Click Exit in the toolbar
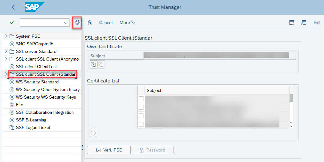This screenshot has width=324, height=162. click(x=317, y=23)
